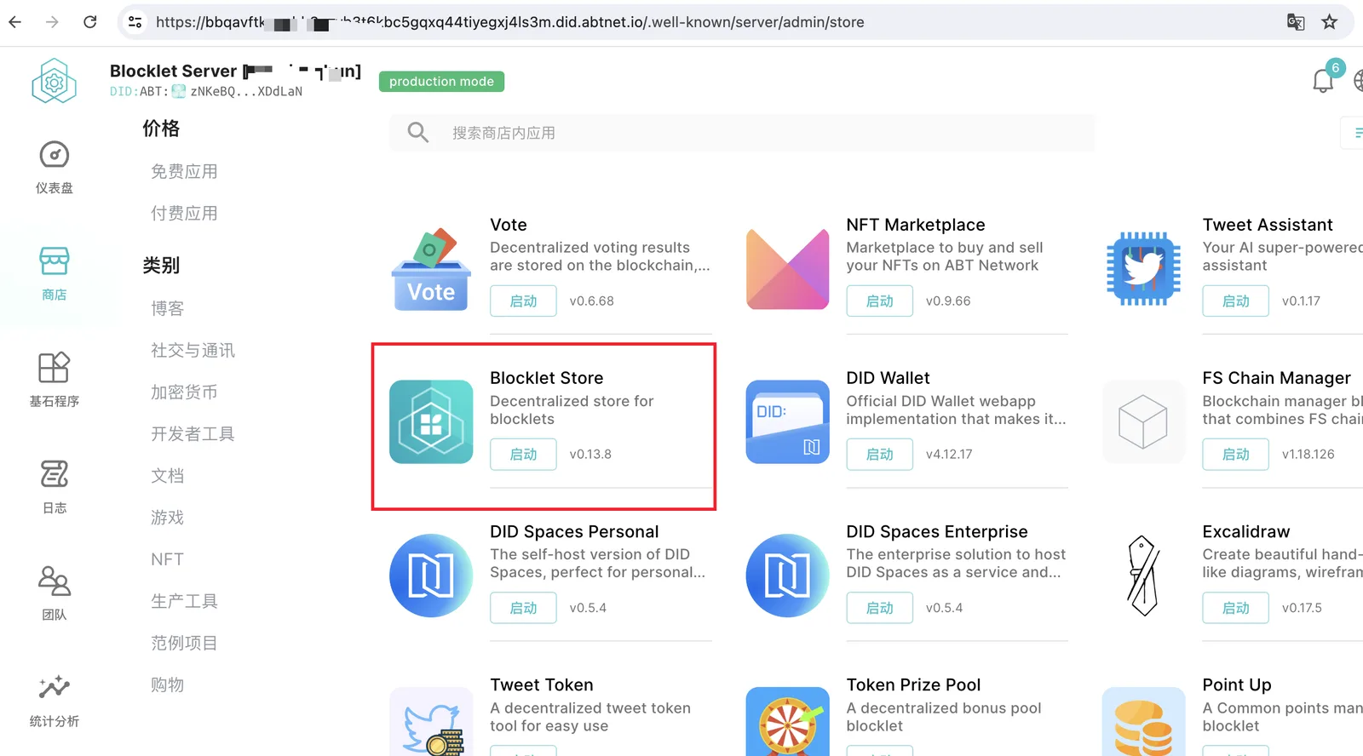The image size is (1363, 756).
Task: Select the 加密货币 category
Action: tap(184, 392)
